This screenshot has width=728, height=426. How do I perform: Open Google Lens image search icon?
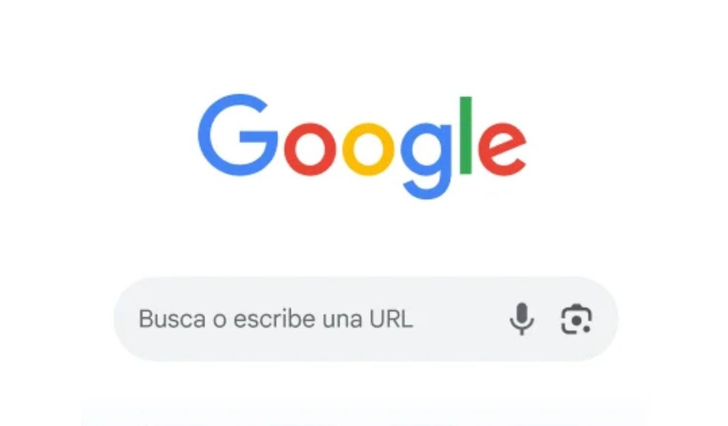pos(576,319)
